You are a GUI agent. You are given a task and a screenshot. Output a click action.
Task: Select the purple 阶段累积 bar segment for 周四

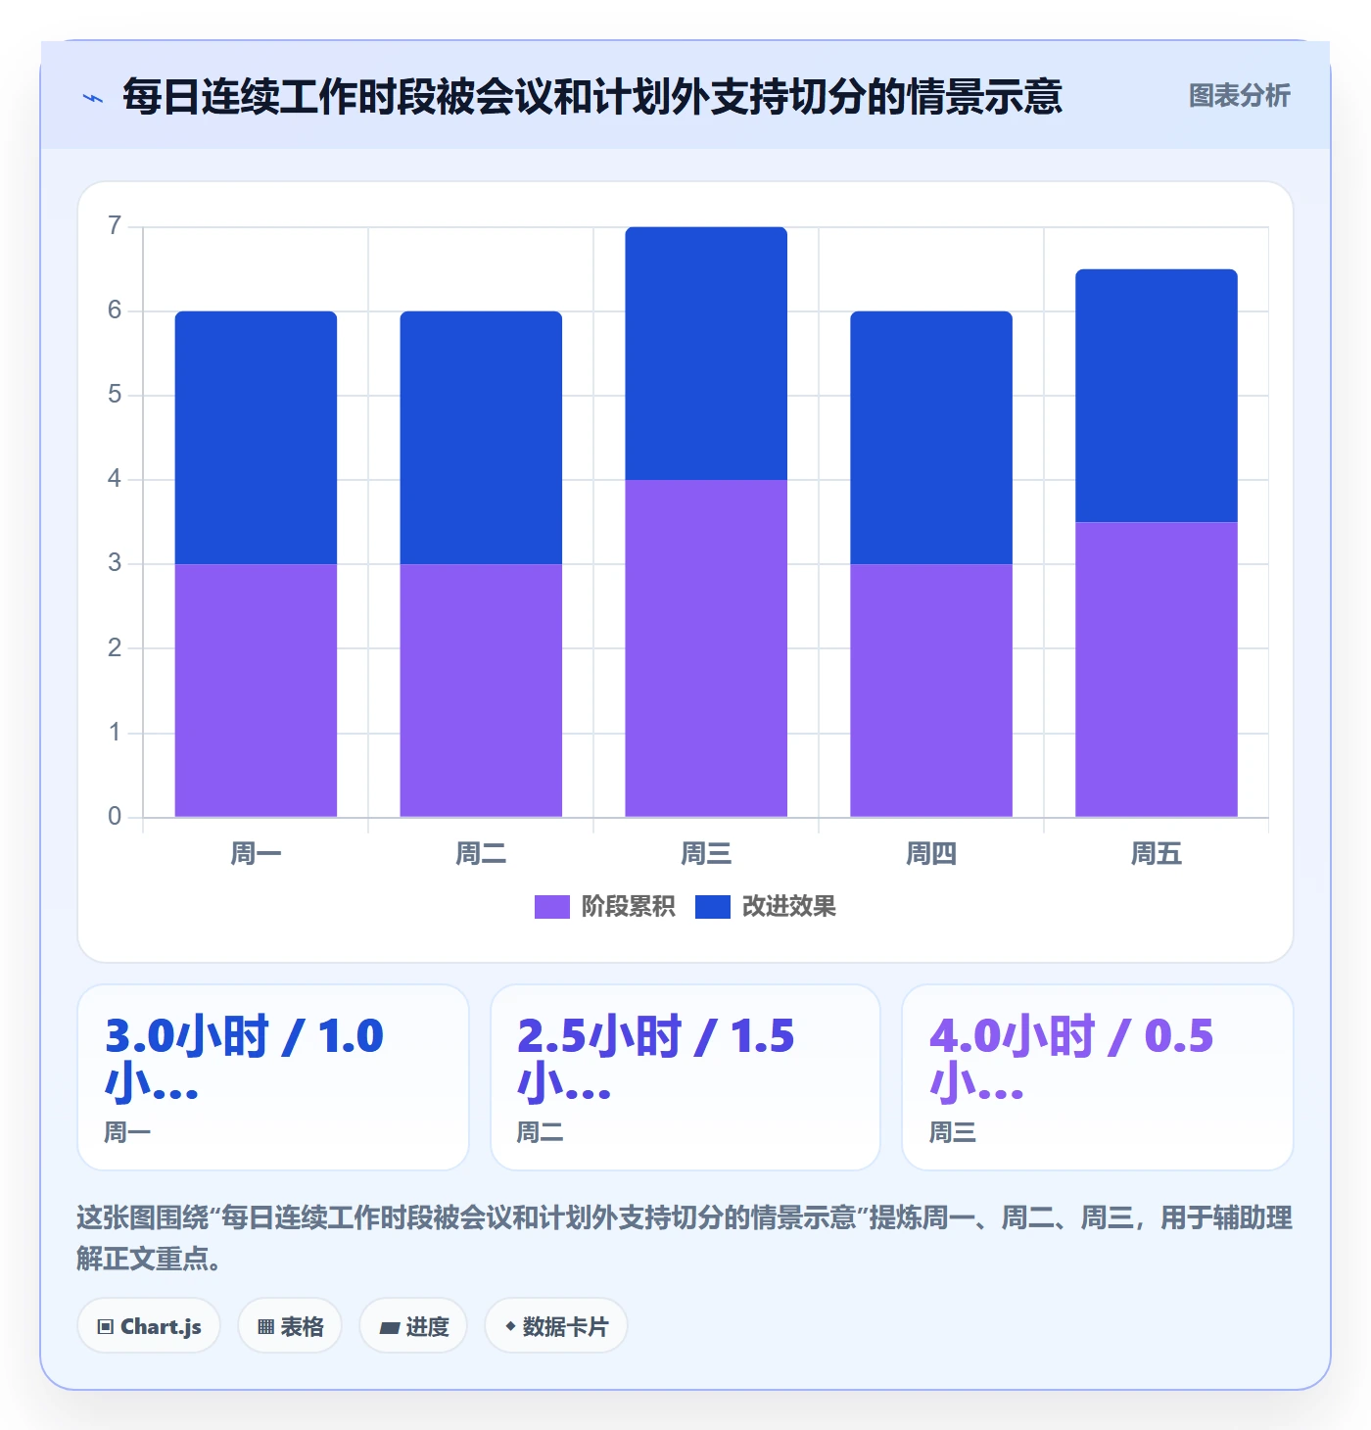tap(931, 691)
